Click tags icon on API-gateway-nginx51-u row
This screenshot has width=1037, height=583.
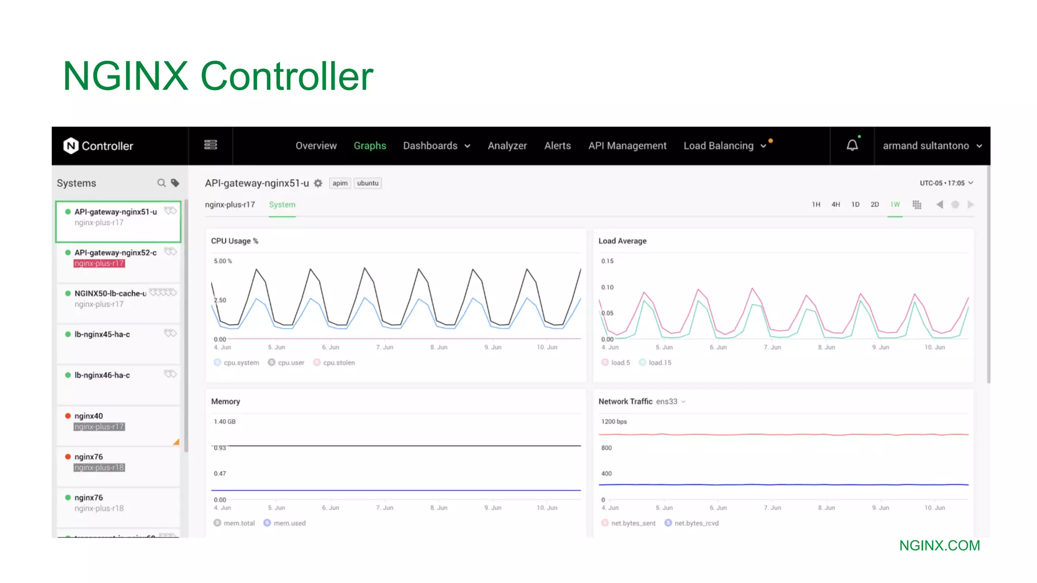tap(170, 211)
